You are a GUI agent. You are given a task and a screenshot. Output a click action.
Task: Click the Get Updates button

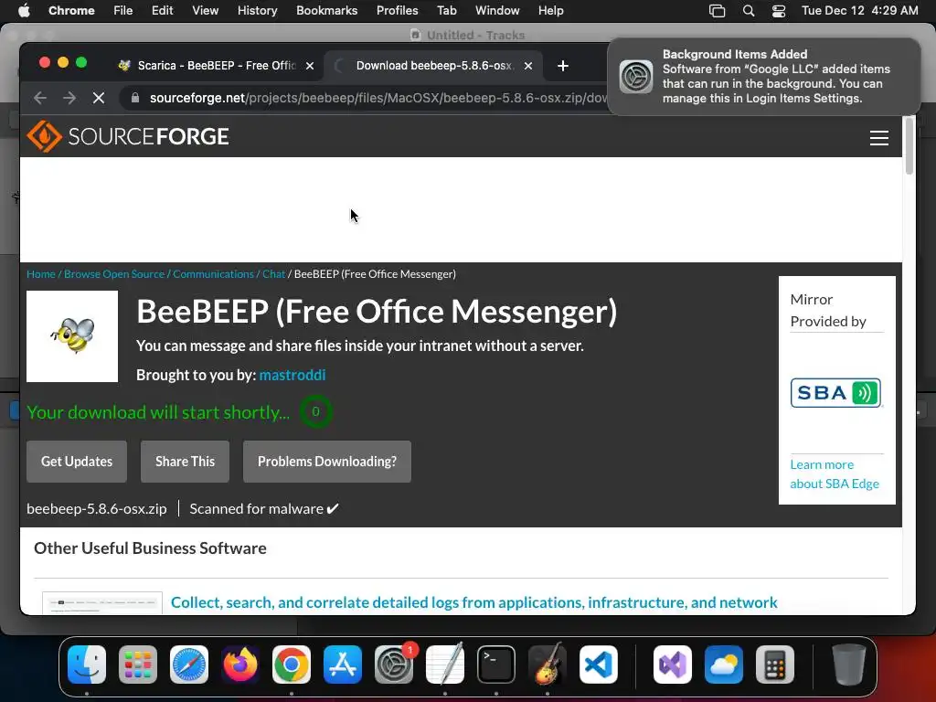77,462
